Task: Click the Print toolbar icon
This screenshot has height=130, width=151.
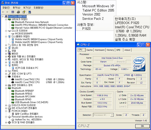Action: [x=18, y=12]
